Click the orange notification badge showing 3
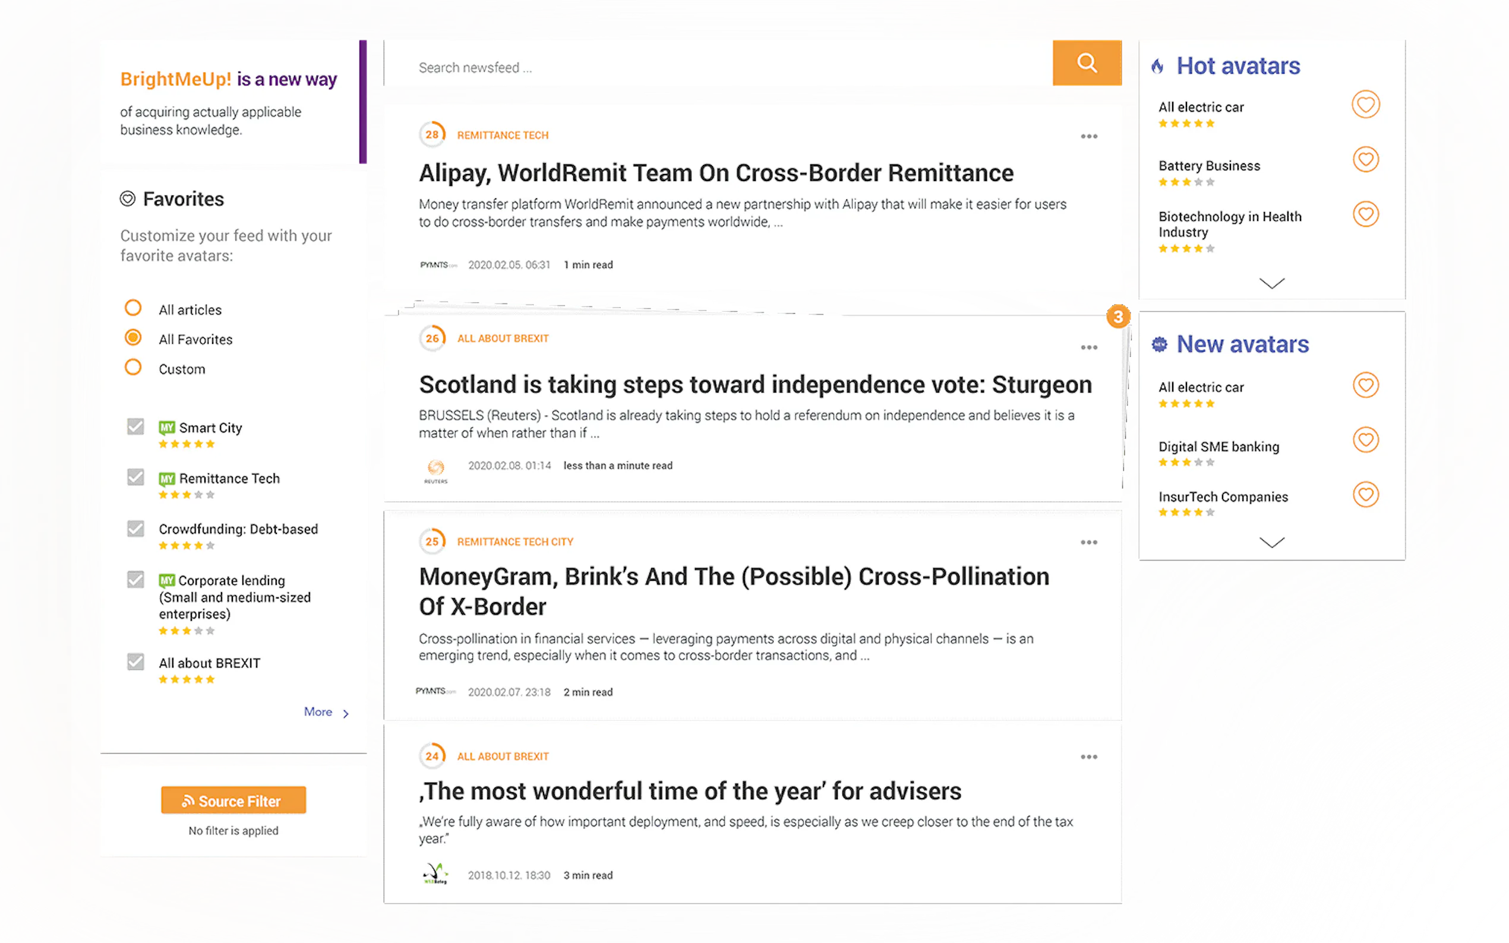 1118,317
